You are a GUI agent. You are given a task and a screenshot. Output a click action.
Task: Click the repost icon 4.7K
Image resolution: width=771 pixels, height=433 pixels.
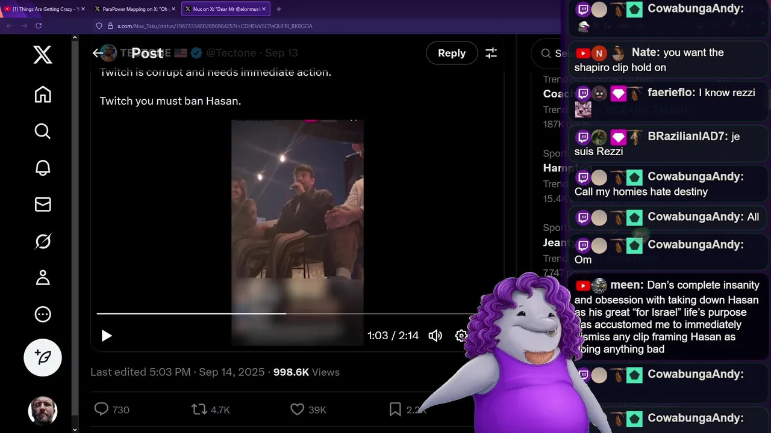[x=210, y=410]
